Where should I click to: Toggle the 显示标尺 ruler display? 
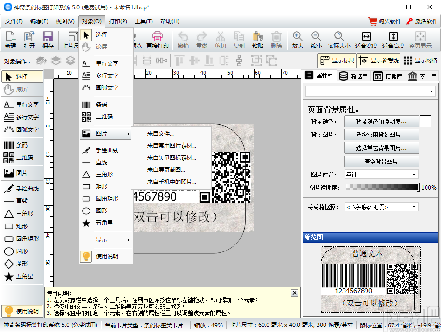pos(337,60)
